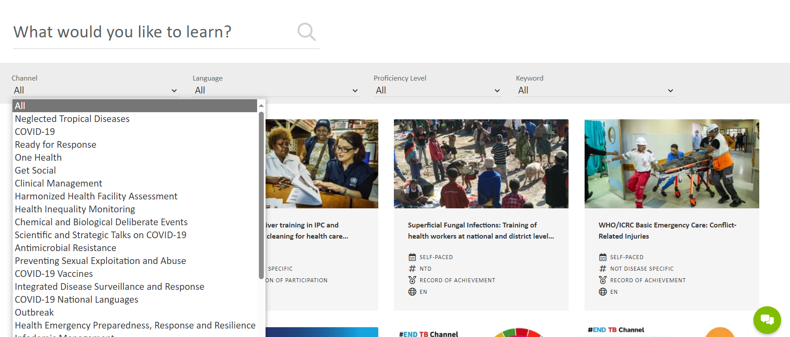Click NOT DISEASE SPECIFIC tag text
The image size is (790, 337).
[x=642, y=269]
